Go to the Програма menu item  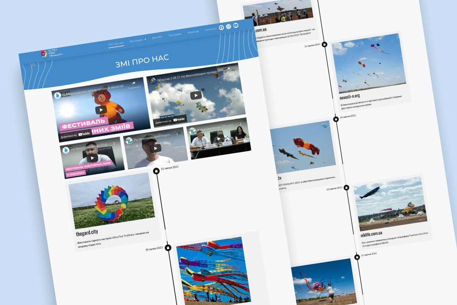pos(175,34)
